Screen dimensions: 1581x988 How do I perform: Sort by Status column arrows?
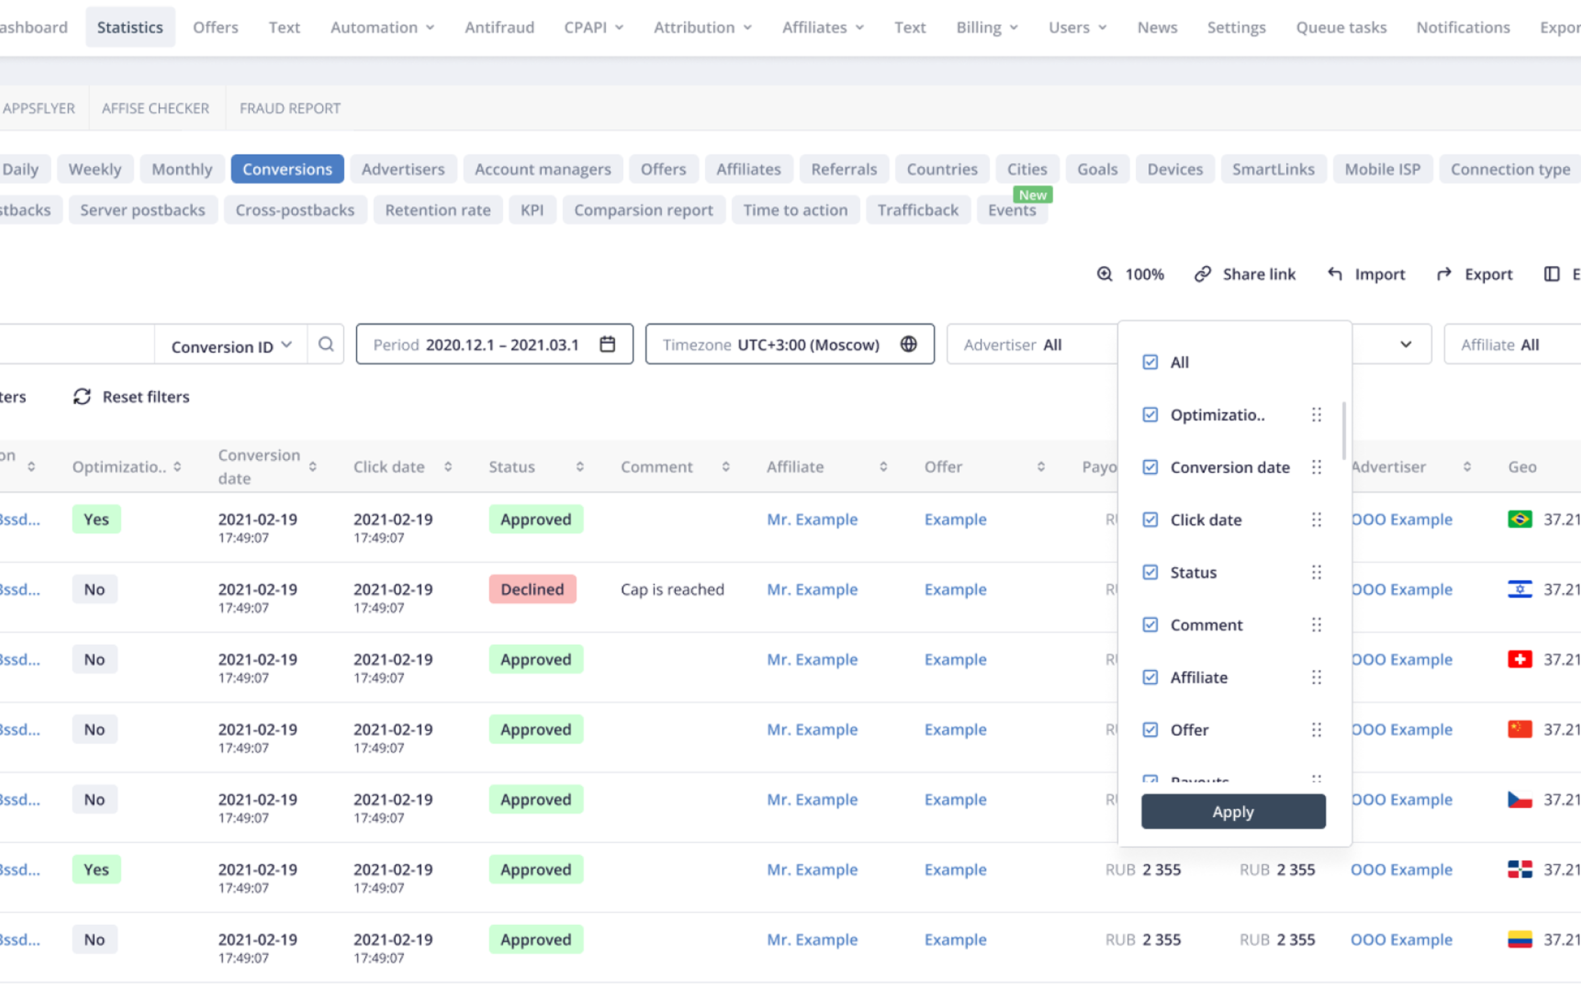pos(580,467)
